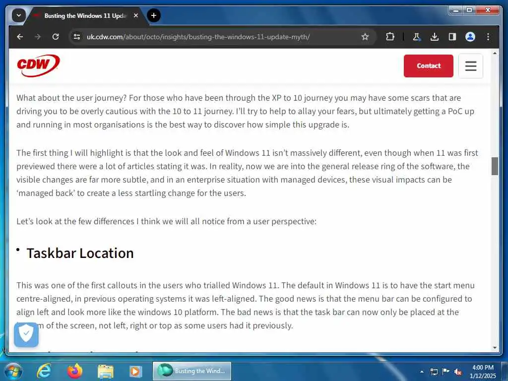Click the paragraph starting 'What about the user journey?'
The height and width of the screenshot is (381, 508).
point(245,111)
